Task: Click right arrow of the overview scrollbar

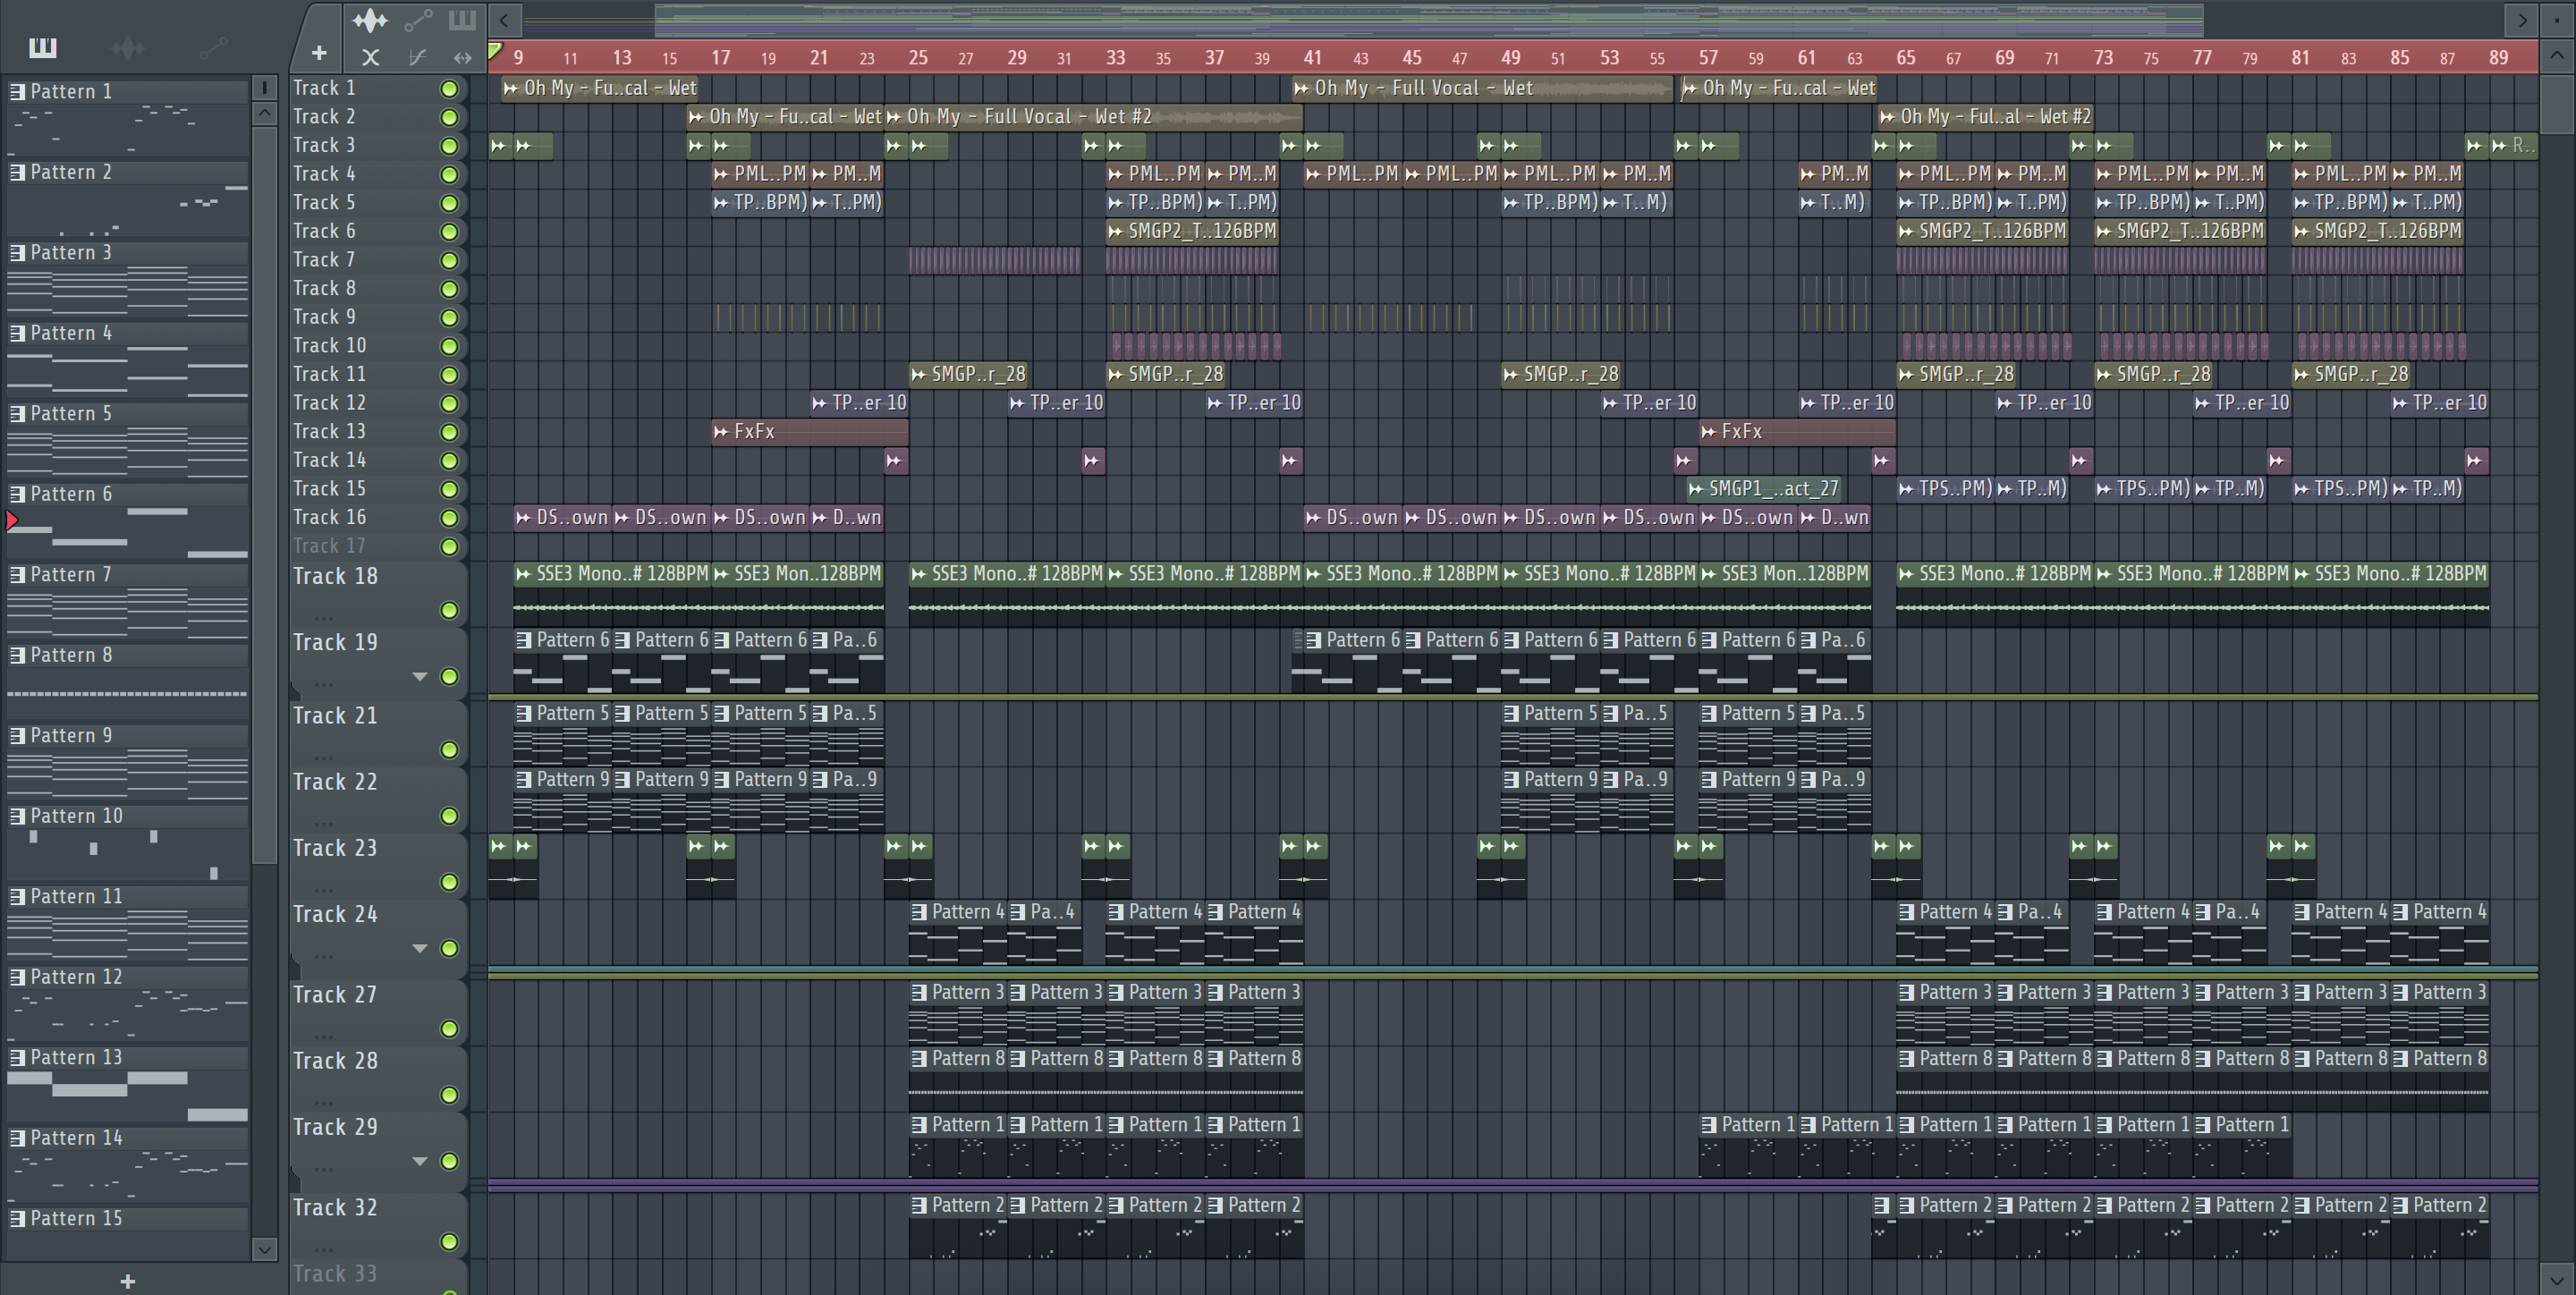Action: (2522, 19)
